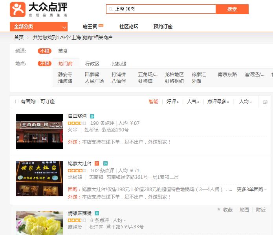Click the 地锅鸡 category tag

tap(75, 177)
